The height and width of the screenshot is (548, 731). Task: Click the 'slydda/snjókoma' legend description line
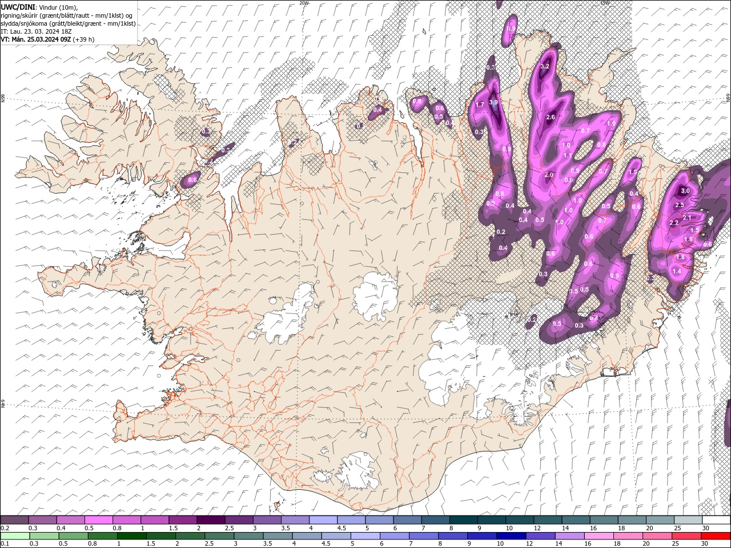pos(68,23)
